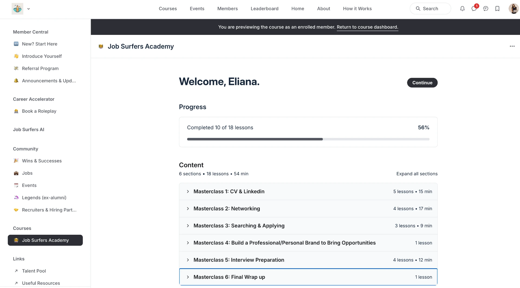Expand Masterclass 3: Searching & Applying

308,226
